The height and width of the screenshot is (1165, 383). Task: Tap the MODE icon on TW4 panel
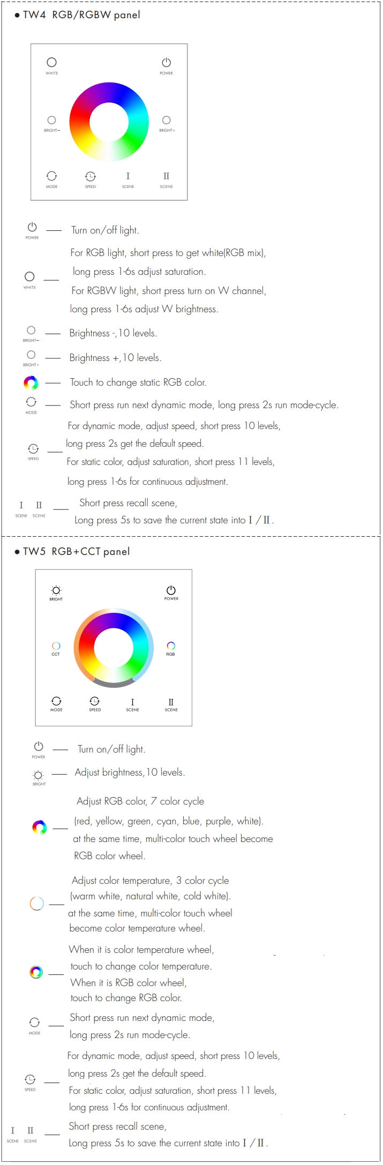coord(51,176)
